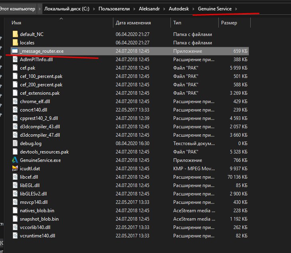This screenshot has width=291, height=253.
Task: Click type Текстовый докум... of debug.log
Action: coord(194,143)
